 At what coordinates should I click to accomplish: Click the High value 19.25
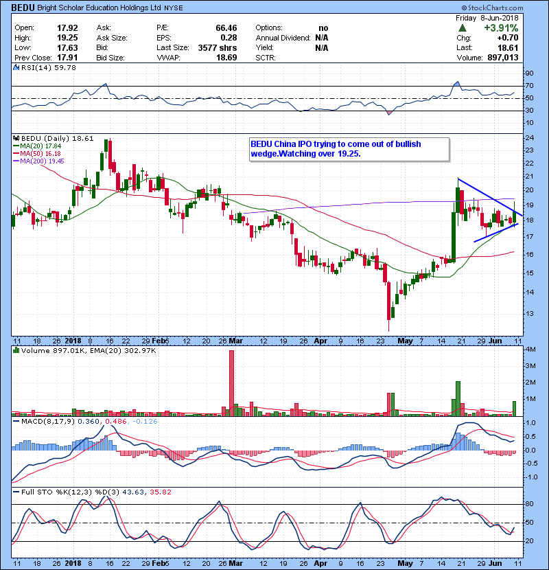point(67,38)
